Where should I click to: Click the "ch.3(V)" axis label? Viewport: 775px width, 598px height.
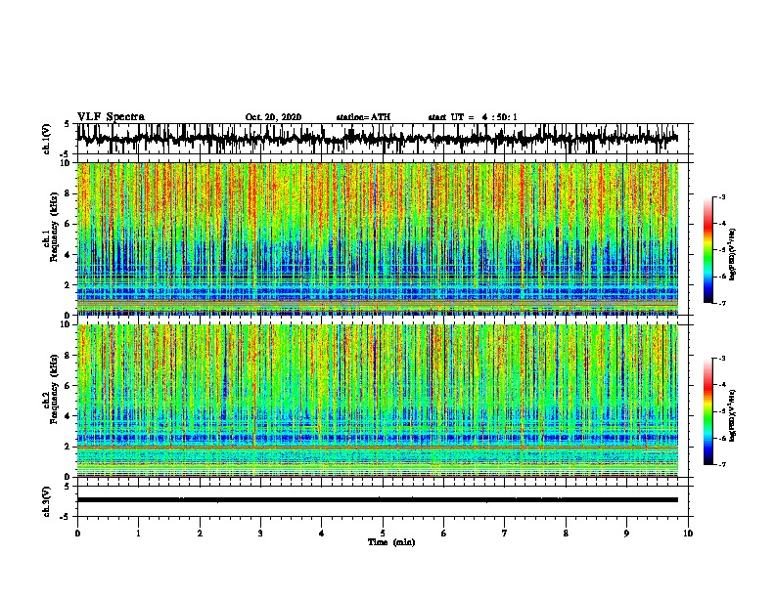pyautogui.click(x=47, y=501)
